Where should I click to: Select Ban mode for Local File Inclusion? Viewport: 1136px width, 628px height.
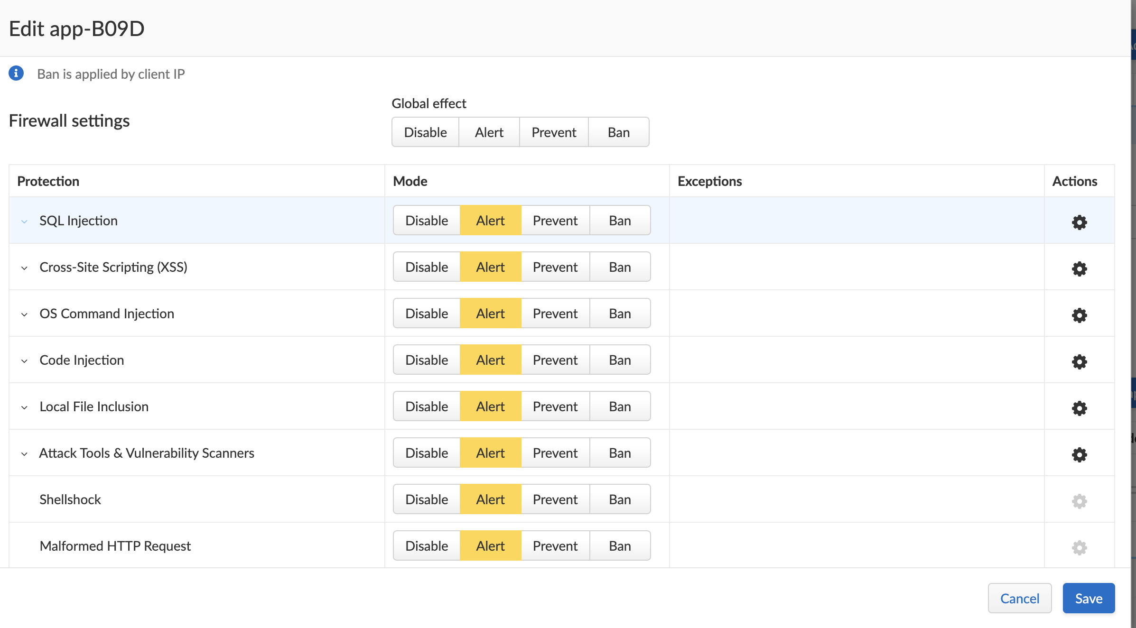619,406
